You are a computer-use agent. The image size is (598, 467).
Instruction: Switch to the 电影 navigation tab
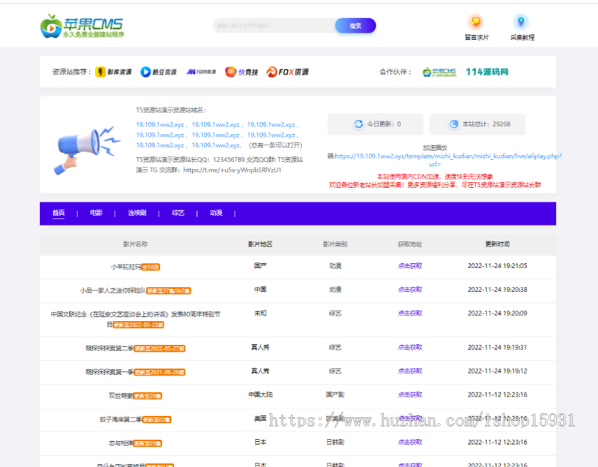tap(96, 213)
